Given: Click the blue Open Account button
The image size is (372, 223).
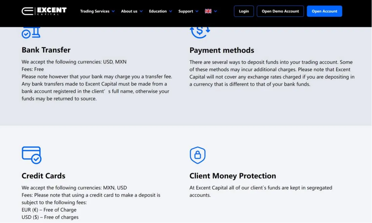Looking at the screenshot, I should point(324,11).
